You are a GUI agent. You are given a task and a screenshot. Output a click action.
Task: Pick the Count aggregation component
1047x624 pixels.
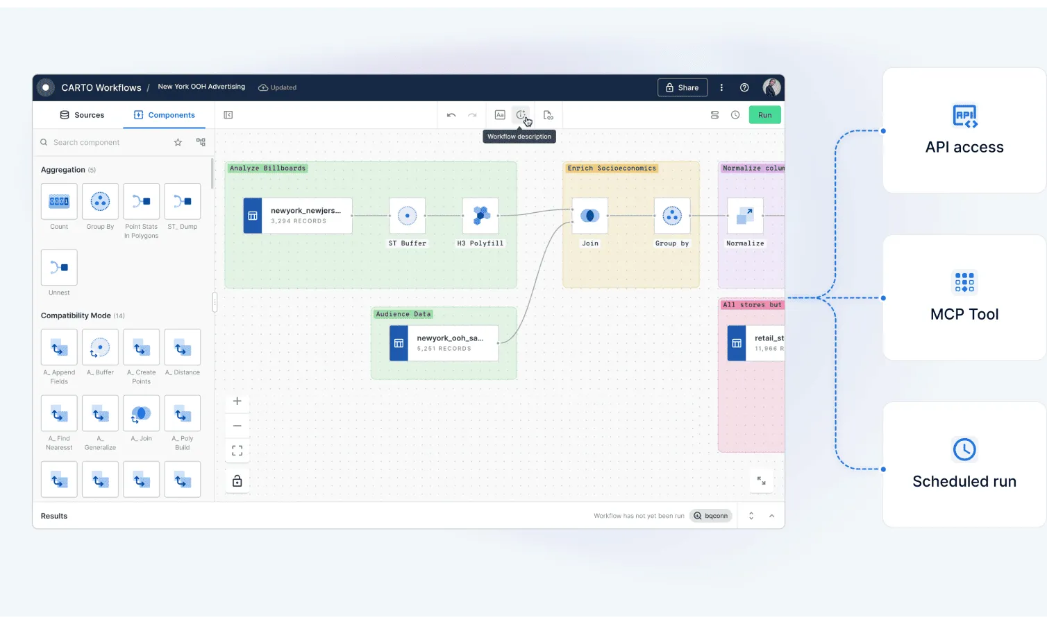pyautogui.click(x=59, y=202)
